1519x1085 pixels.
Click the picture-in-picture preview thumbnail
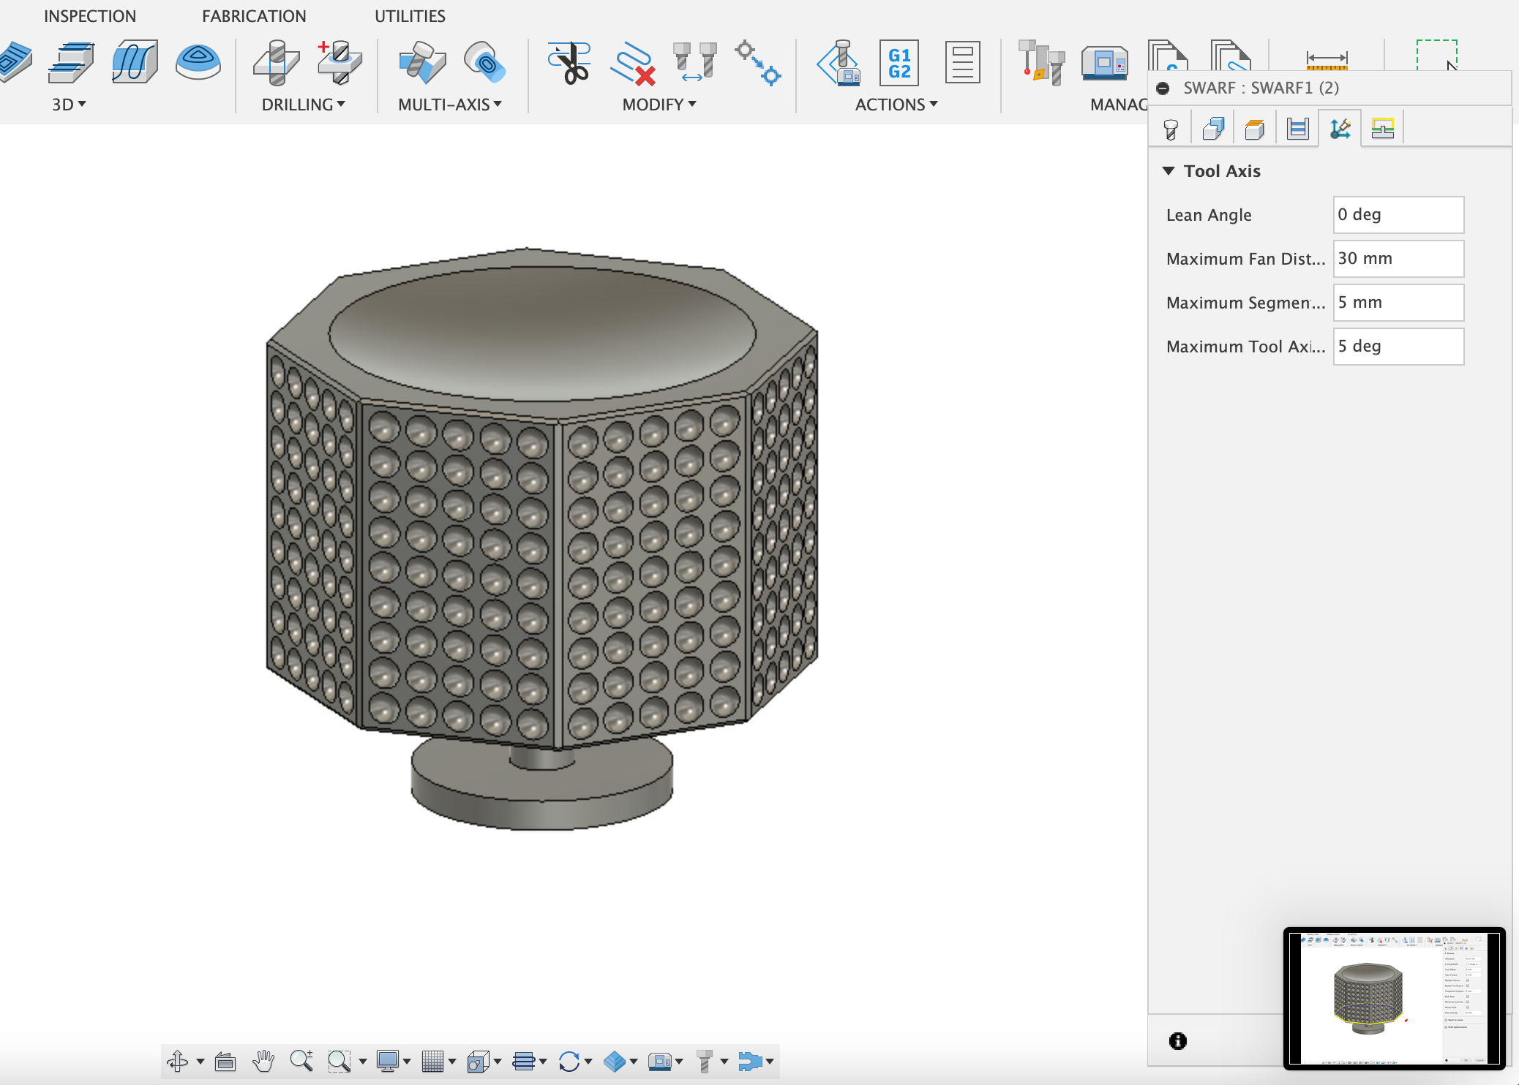coord(1394,999)
